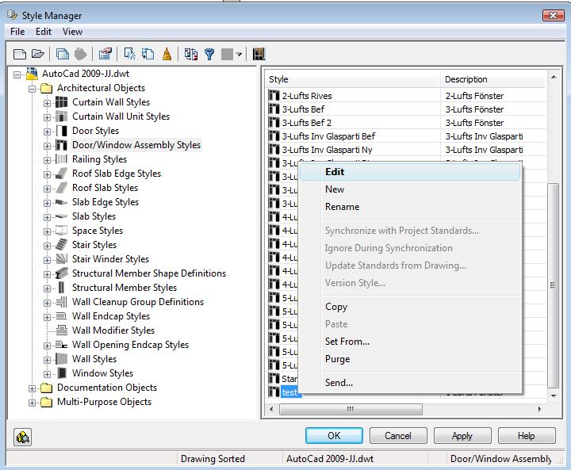The width and height of the screenshot is (571, 470).
Task: Open the gray square view dropdown arrow
Action: coord(239,55)
